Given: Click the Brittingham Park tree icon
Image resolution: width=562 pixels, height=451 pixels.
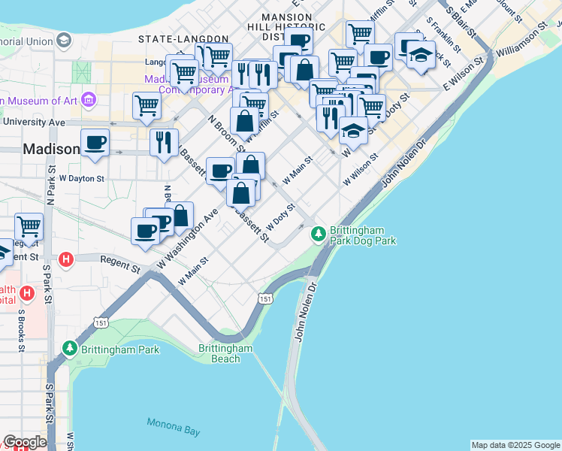Looking at the screenshot, I should tap(70, 348).
